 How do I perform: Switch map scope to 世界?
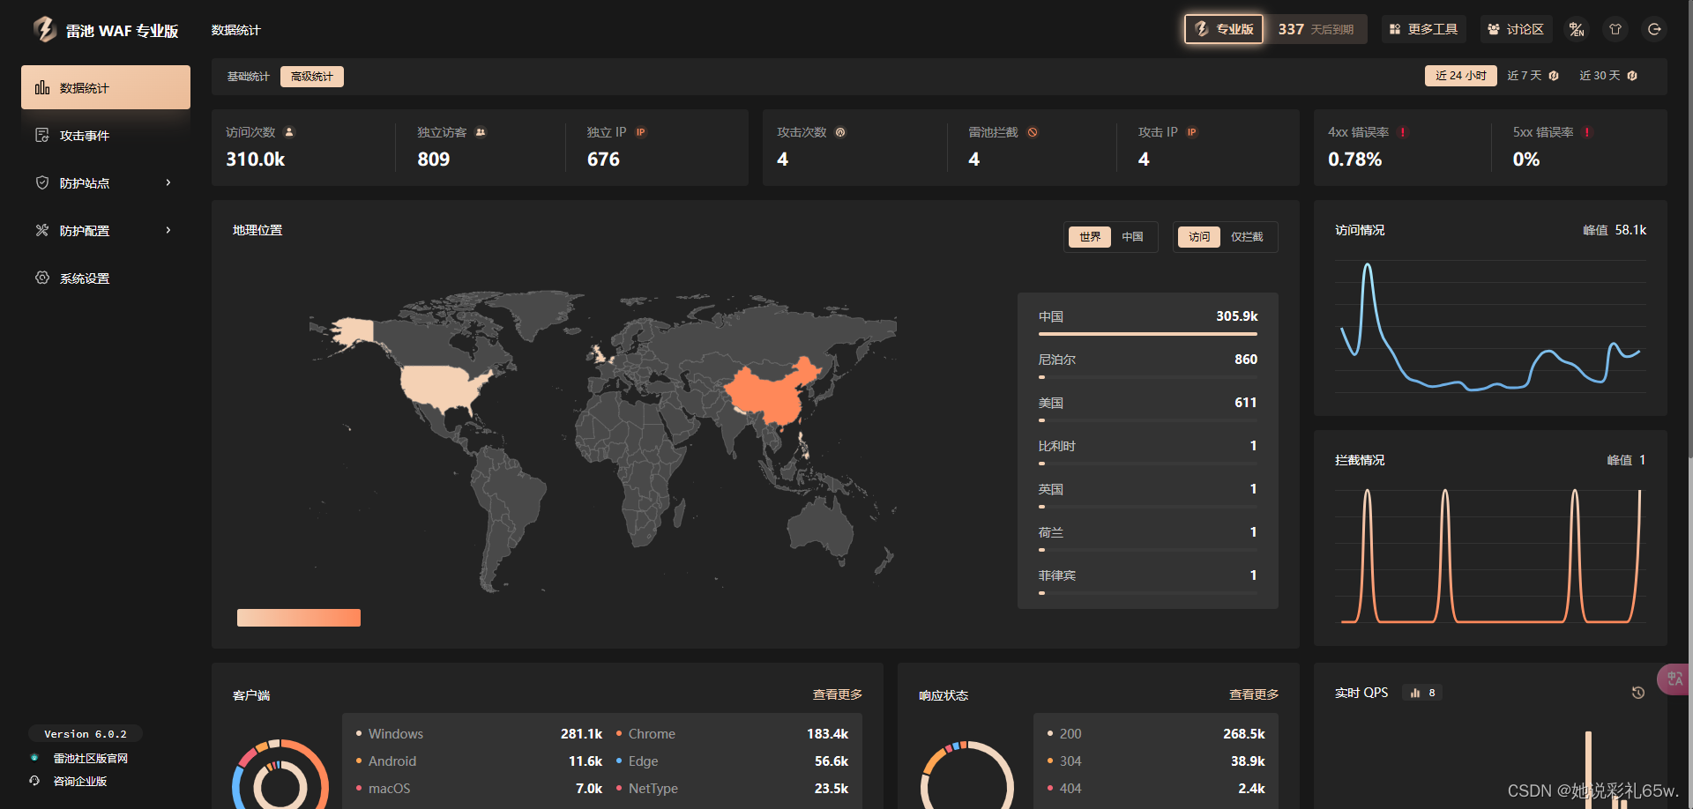click(1090, 236)
